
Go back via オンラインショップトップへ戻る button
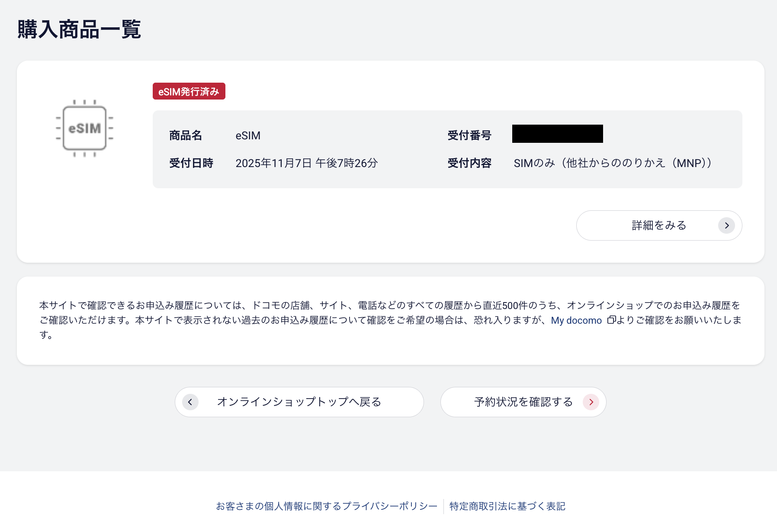(x=299, y=402)
